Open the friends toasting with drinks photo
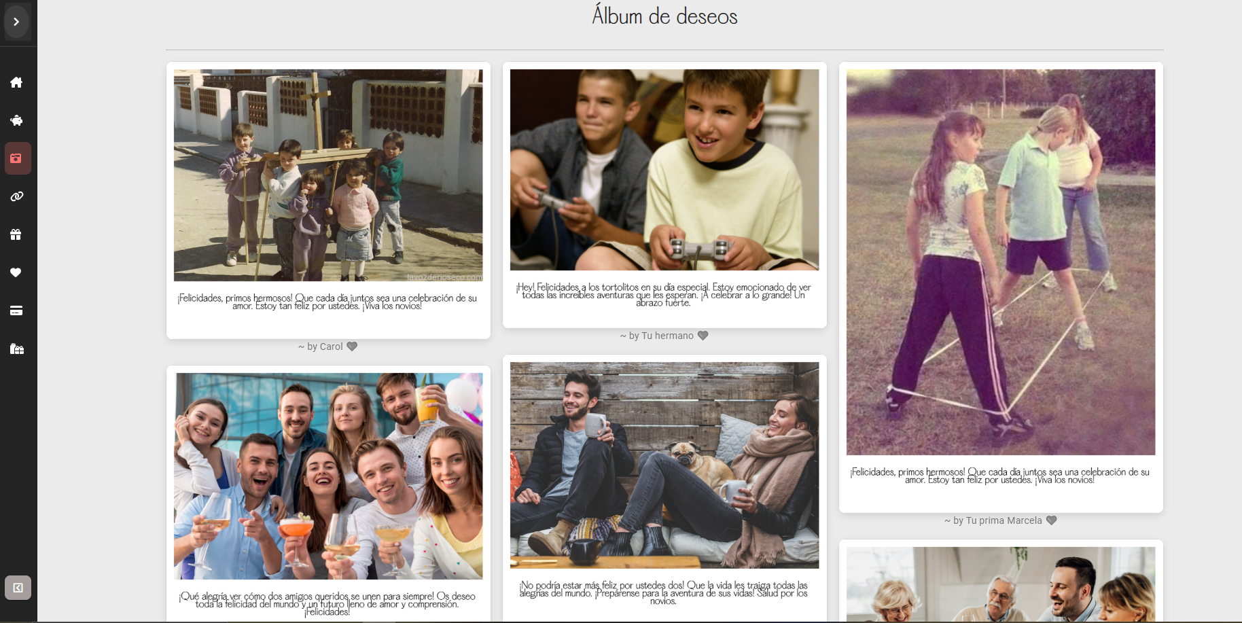Screen dimensions: 1242x623 coord(328,476)
